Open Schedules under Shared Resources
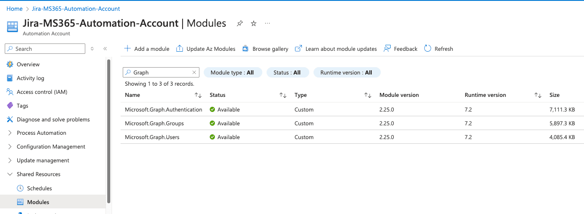Screen dimensions: 584x214 pos(40,188)
